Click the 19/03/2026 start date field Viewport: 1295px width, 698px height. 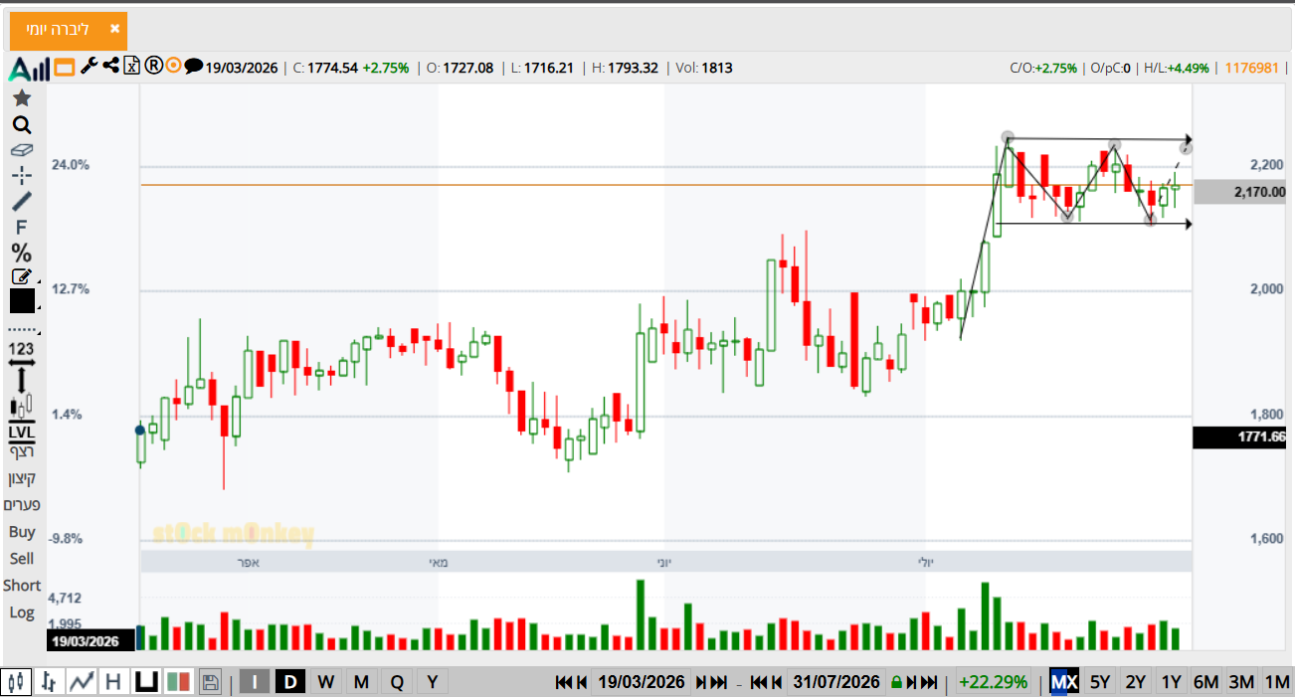pos(642,682)
